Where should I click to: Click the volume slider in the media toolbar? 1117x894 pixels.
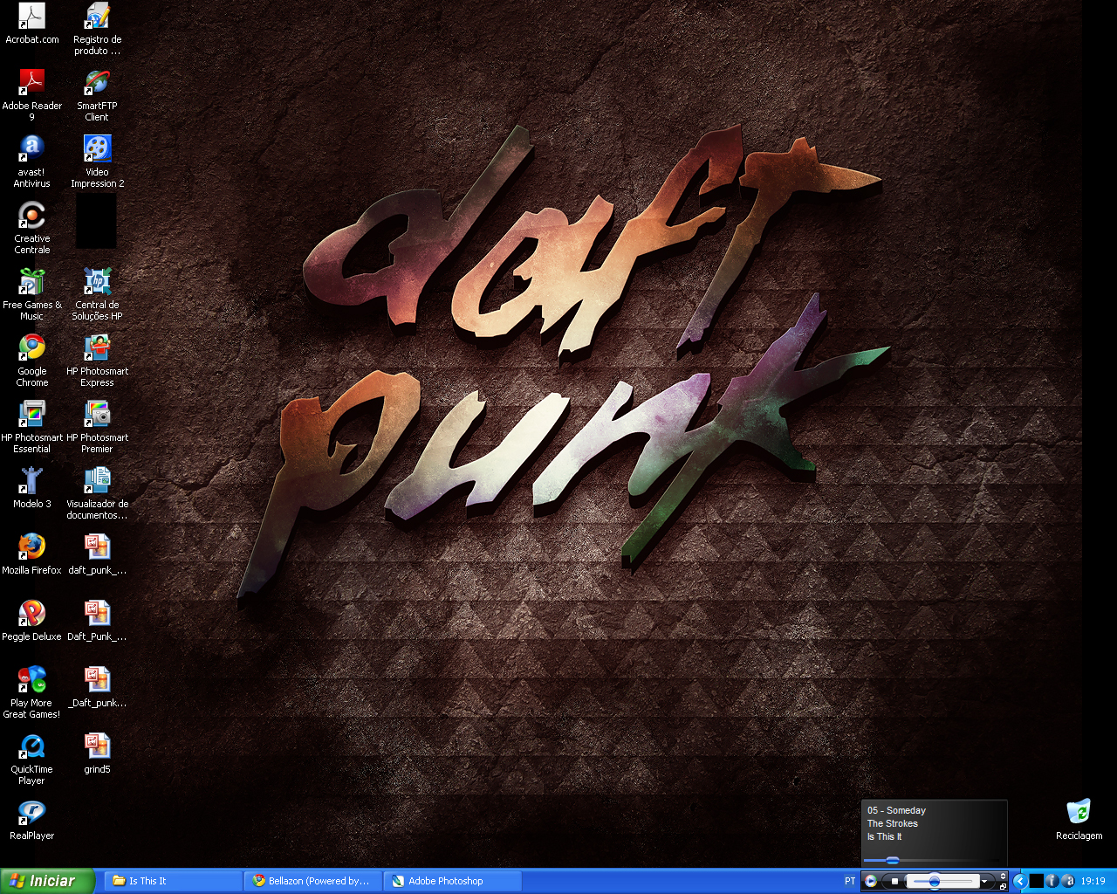click(x=935, y=882)
